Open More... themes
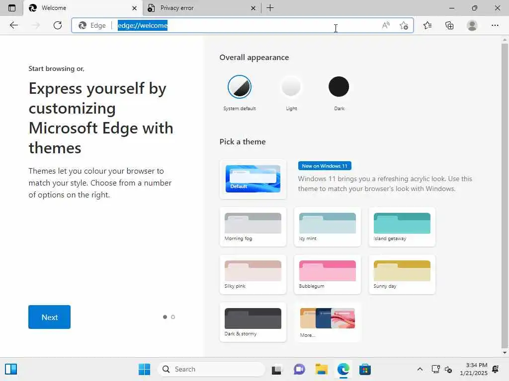Screen dimensions: 509x381 click(327, 322)
